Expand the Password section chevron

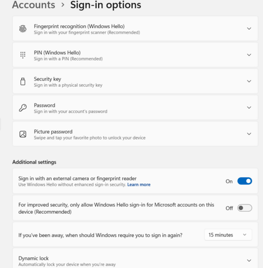click(x=249, y=108)
